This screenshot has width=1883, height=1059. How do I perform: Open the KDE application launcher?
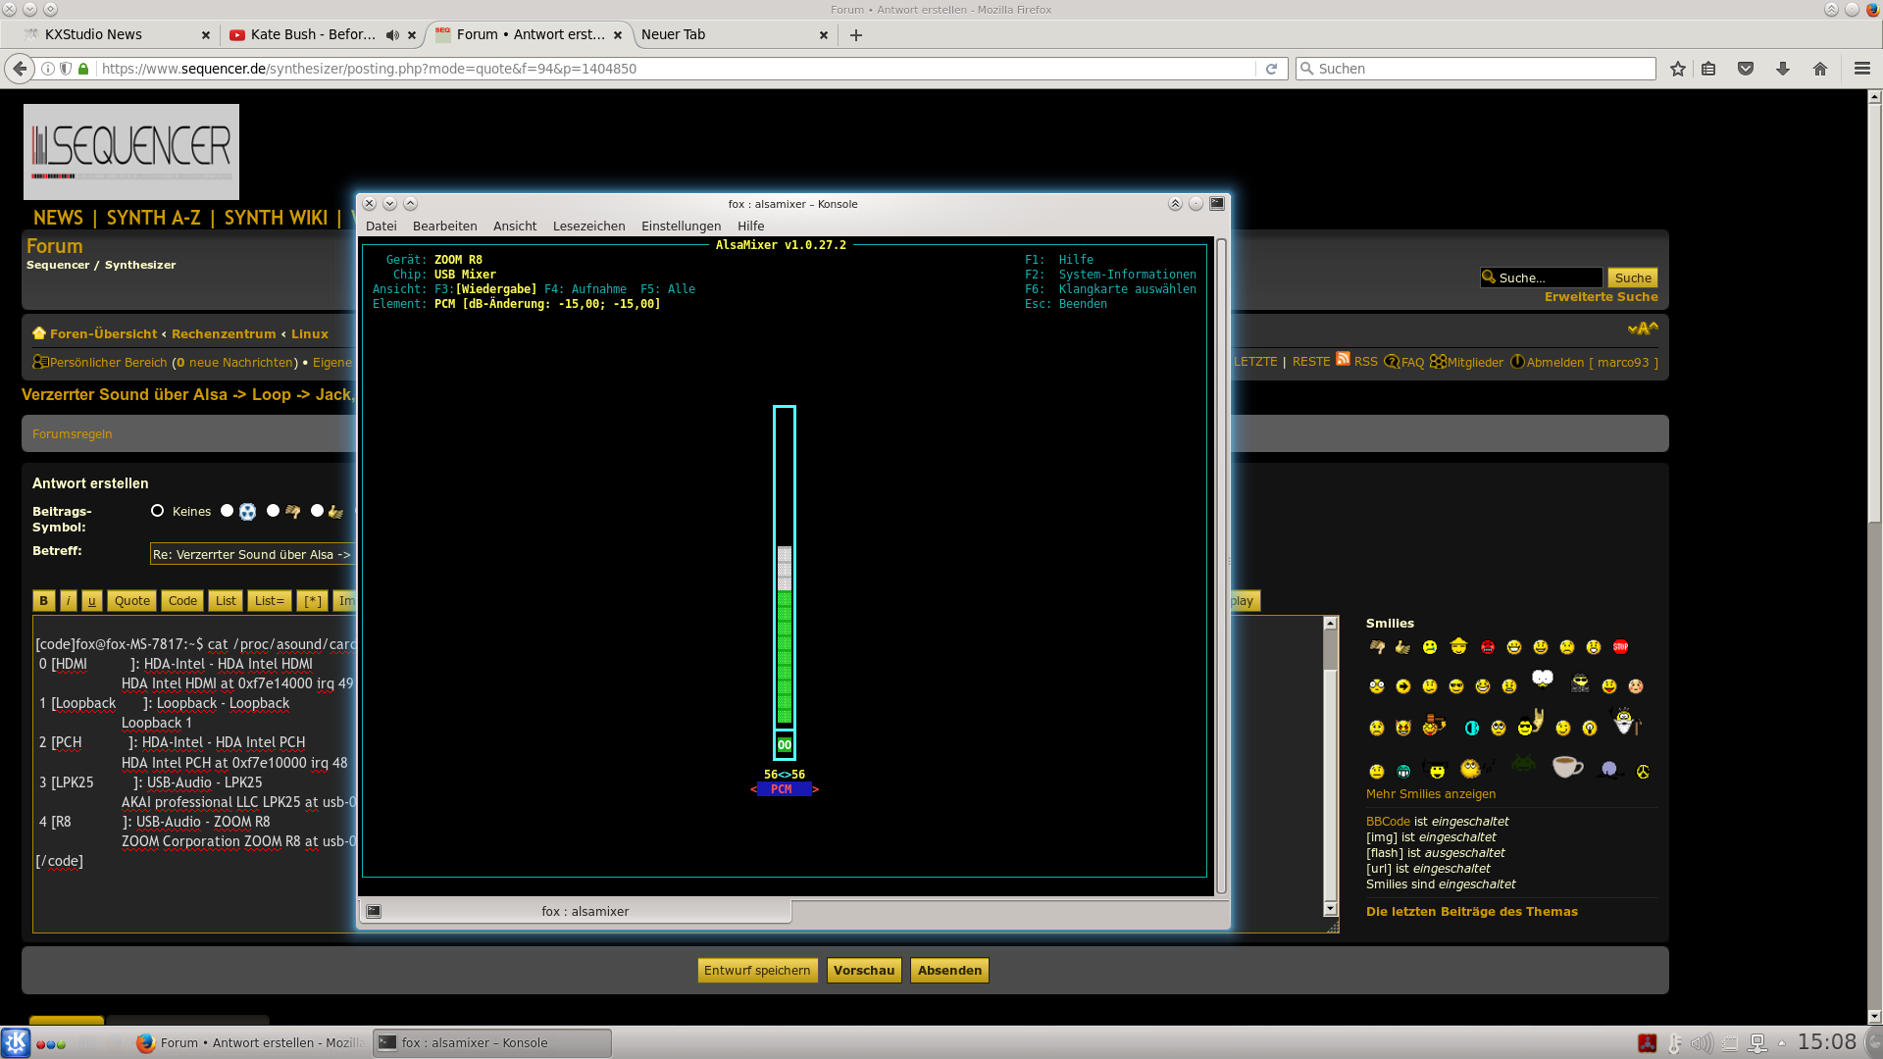(x=16, y=1042)
